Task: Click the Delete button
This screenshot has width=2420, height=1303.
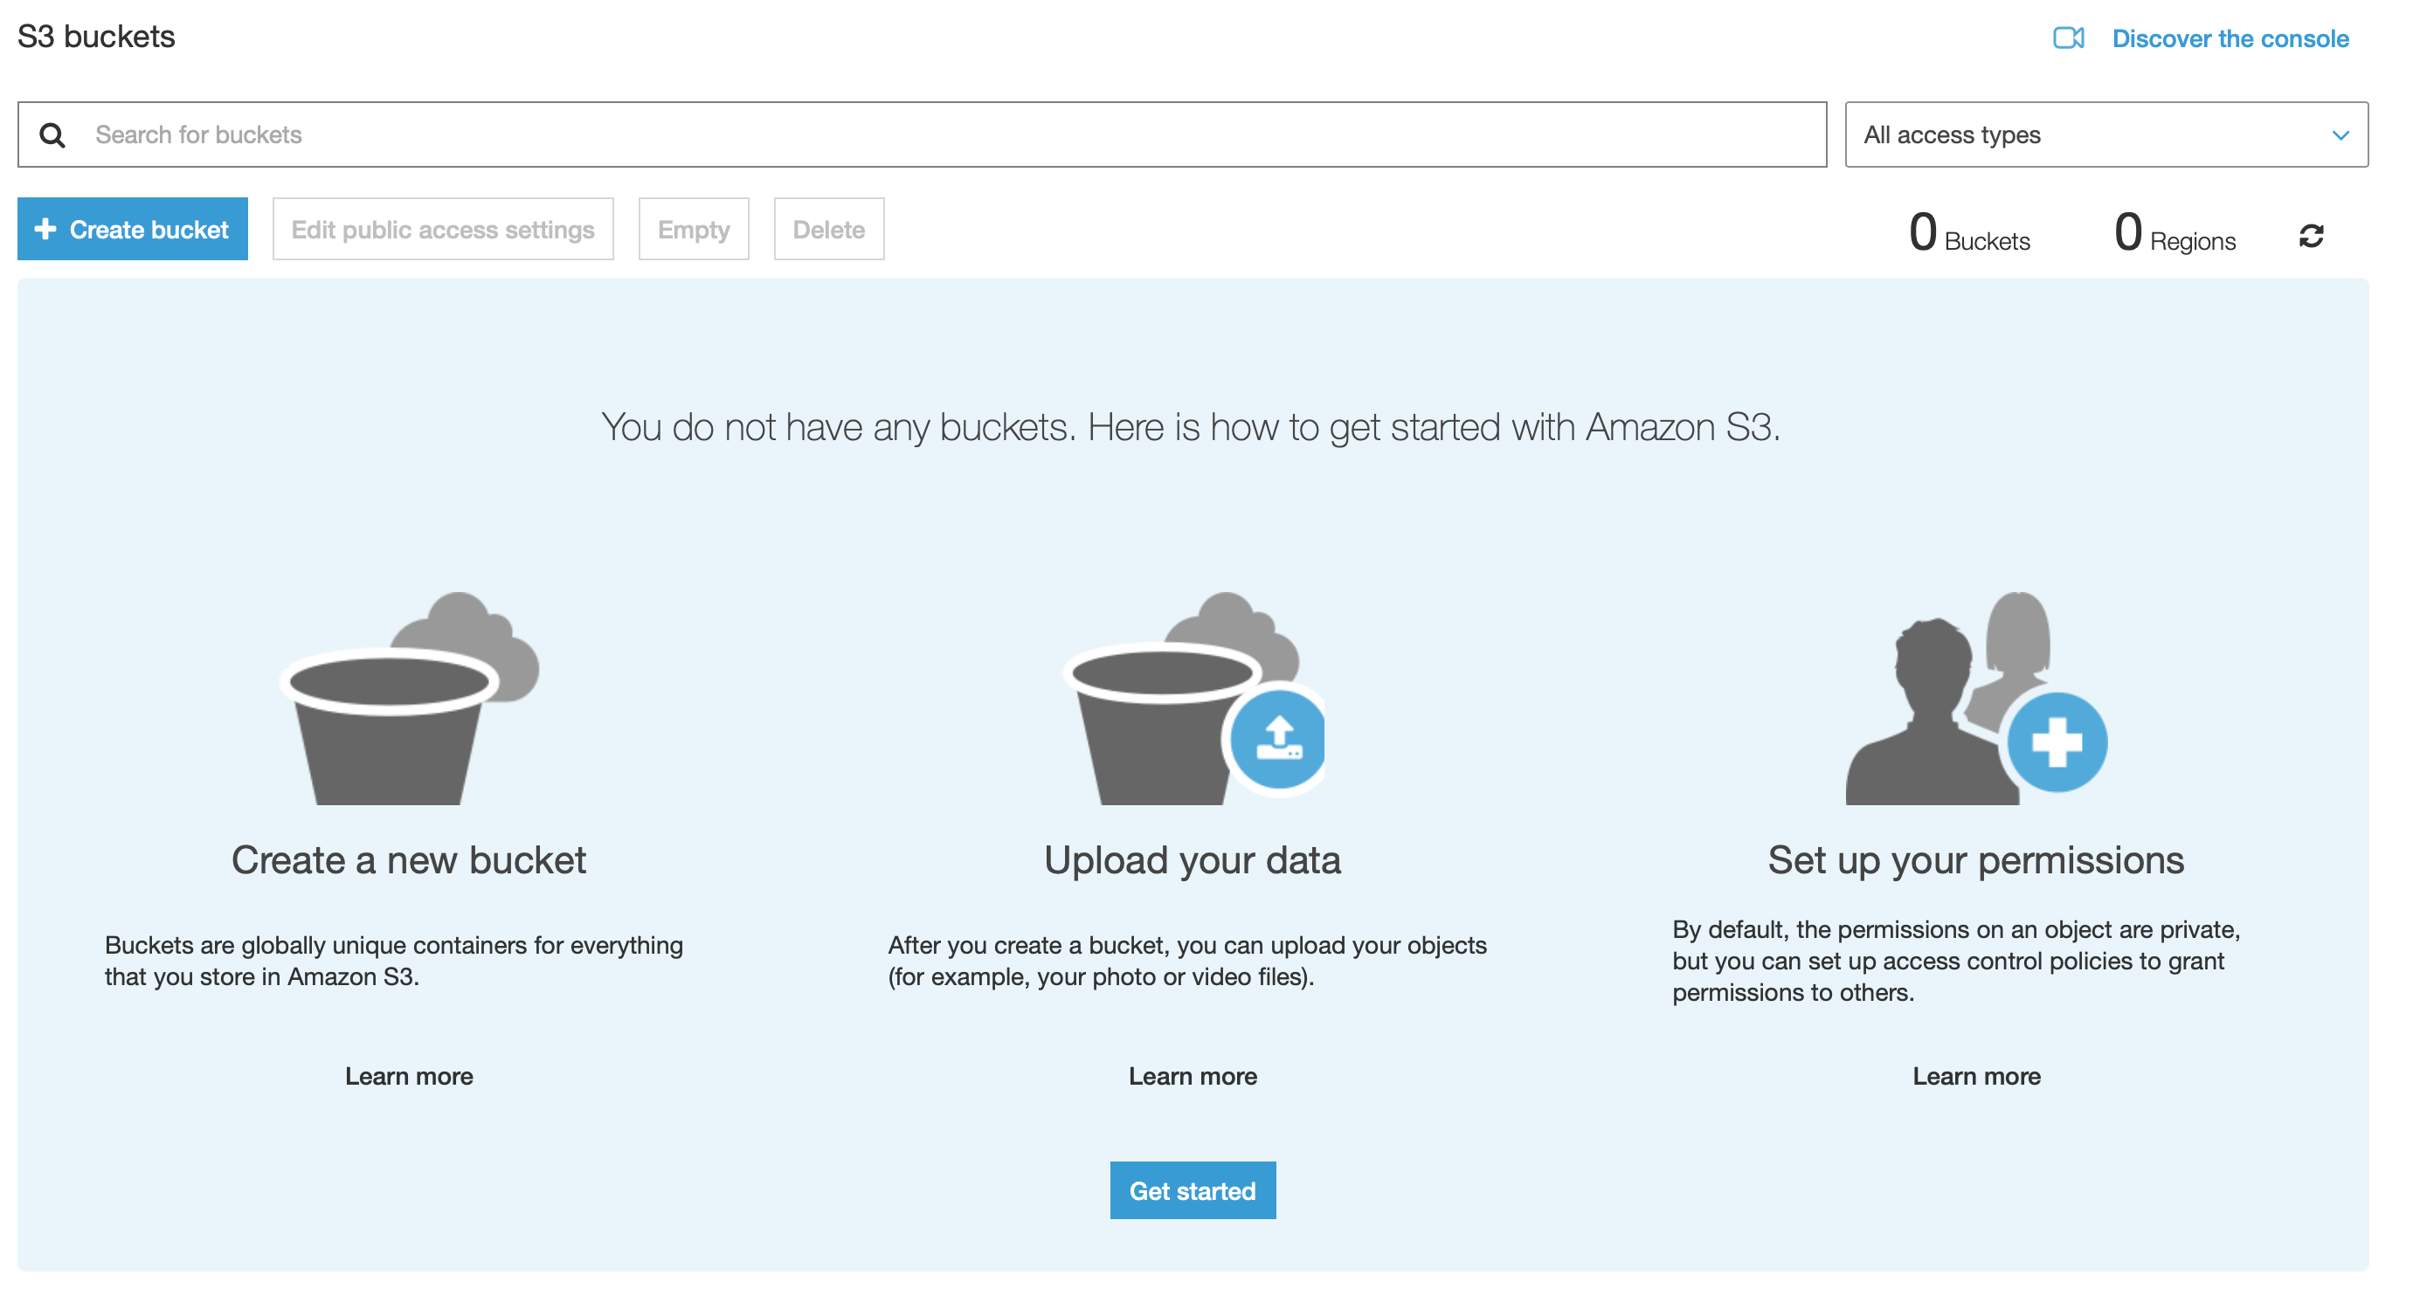Action: coord(828,229)
